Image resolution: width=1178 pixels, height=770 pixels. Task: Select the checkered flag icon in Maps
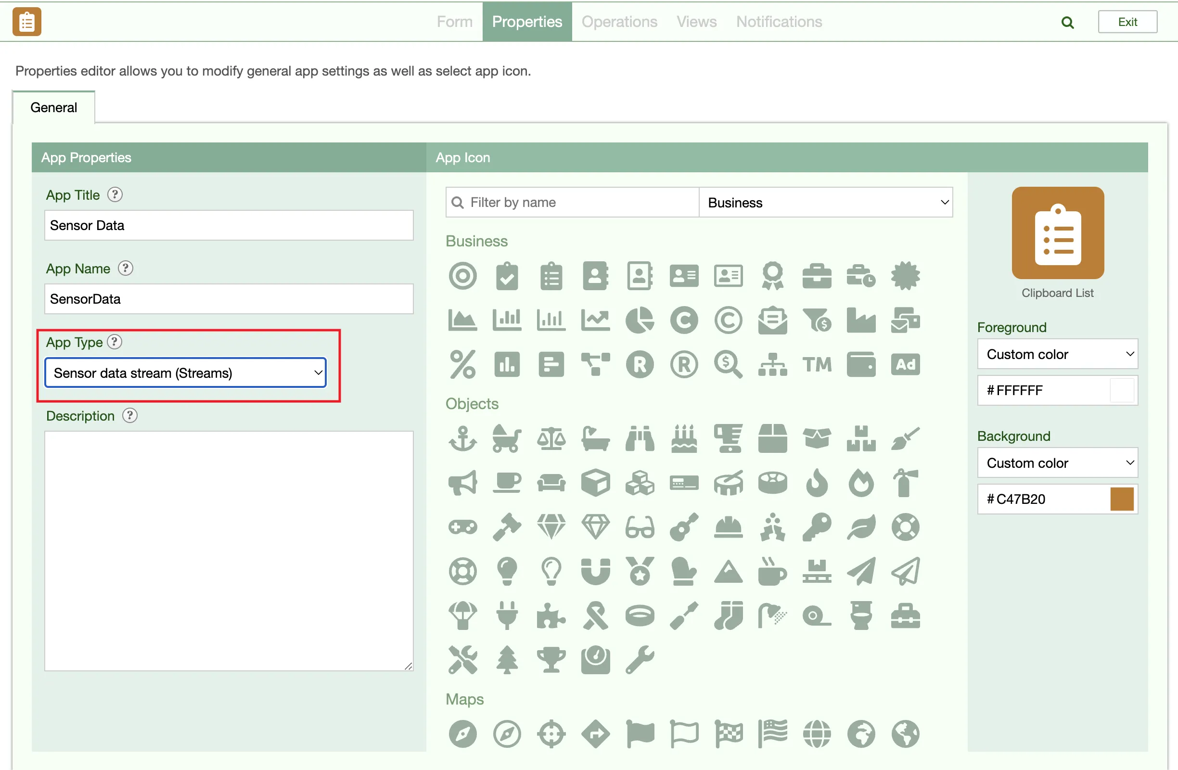(728, 733)
